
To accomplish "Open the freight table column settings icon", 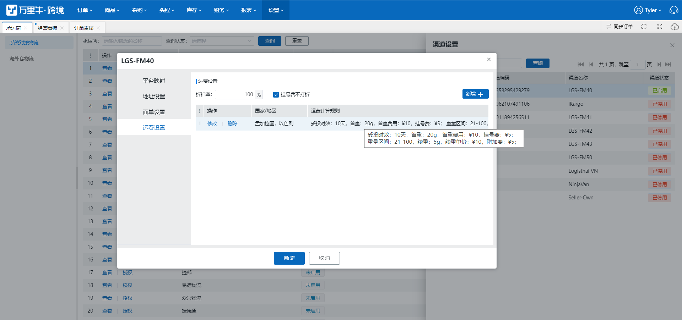I will coord(200,111).
